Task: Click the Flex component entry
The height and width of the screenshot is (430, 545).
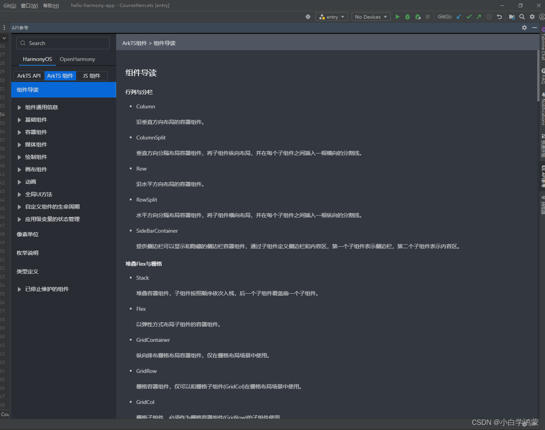Action: [141, 309]
